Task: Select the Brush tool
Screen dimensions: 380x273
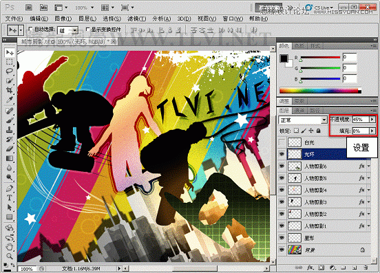Action: pyautogui.click(x=10, y=120)
